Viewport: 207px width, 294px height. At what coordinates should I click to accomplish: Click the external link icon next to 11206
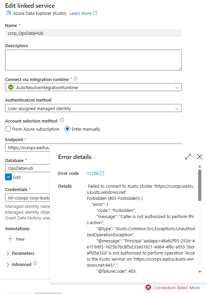tap(102, 173)
